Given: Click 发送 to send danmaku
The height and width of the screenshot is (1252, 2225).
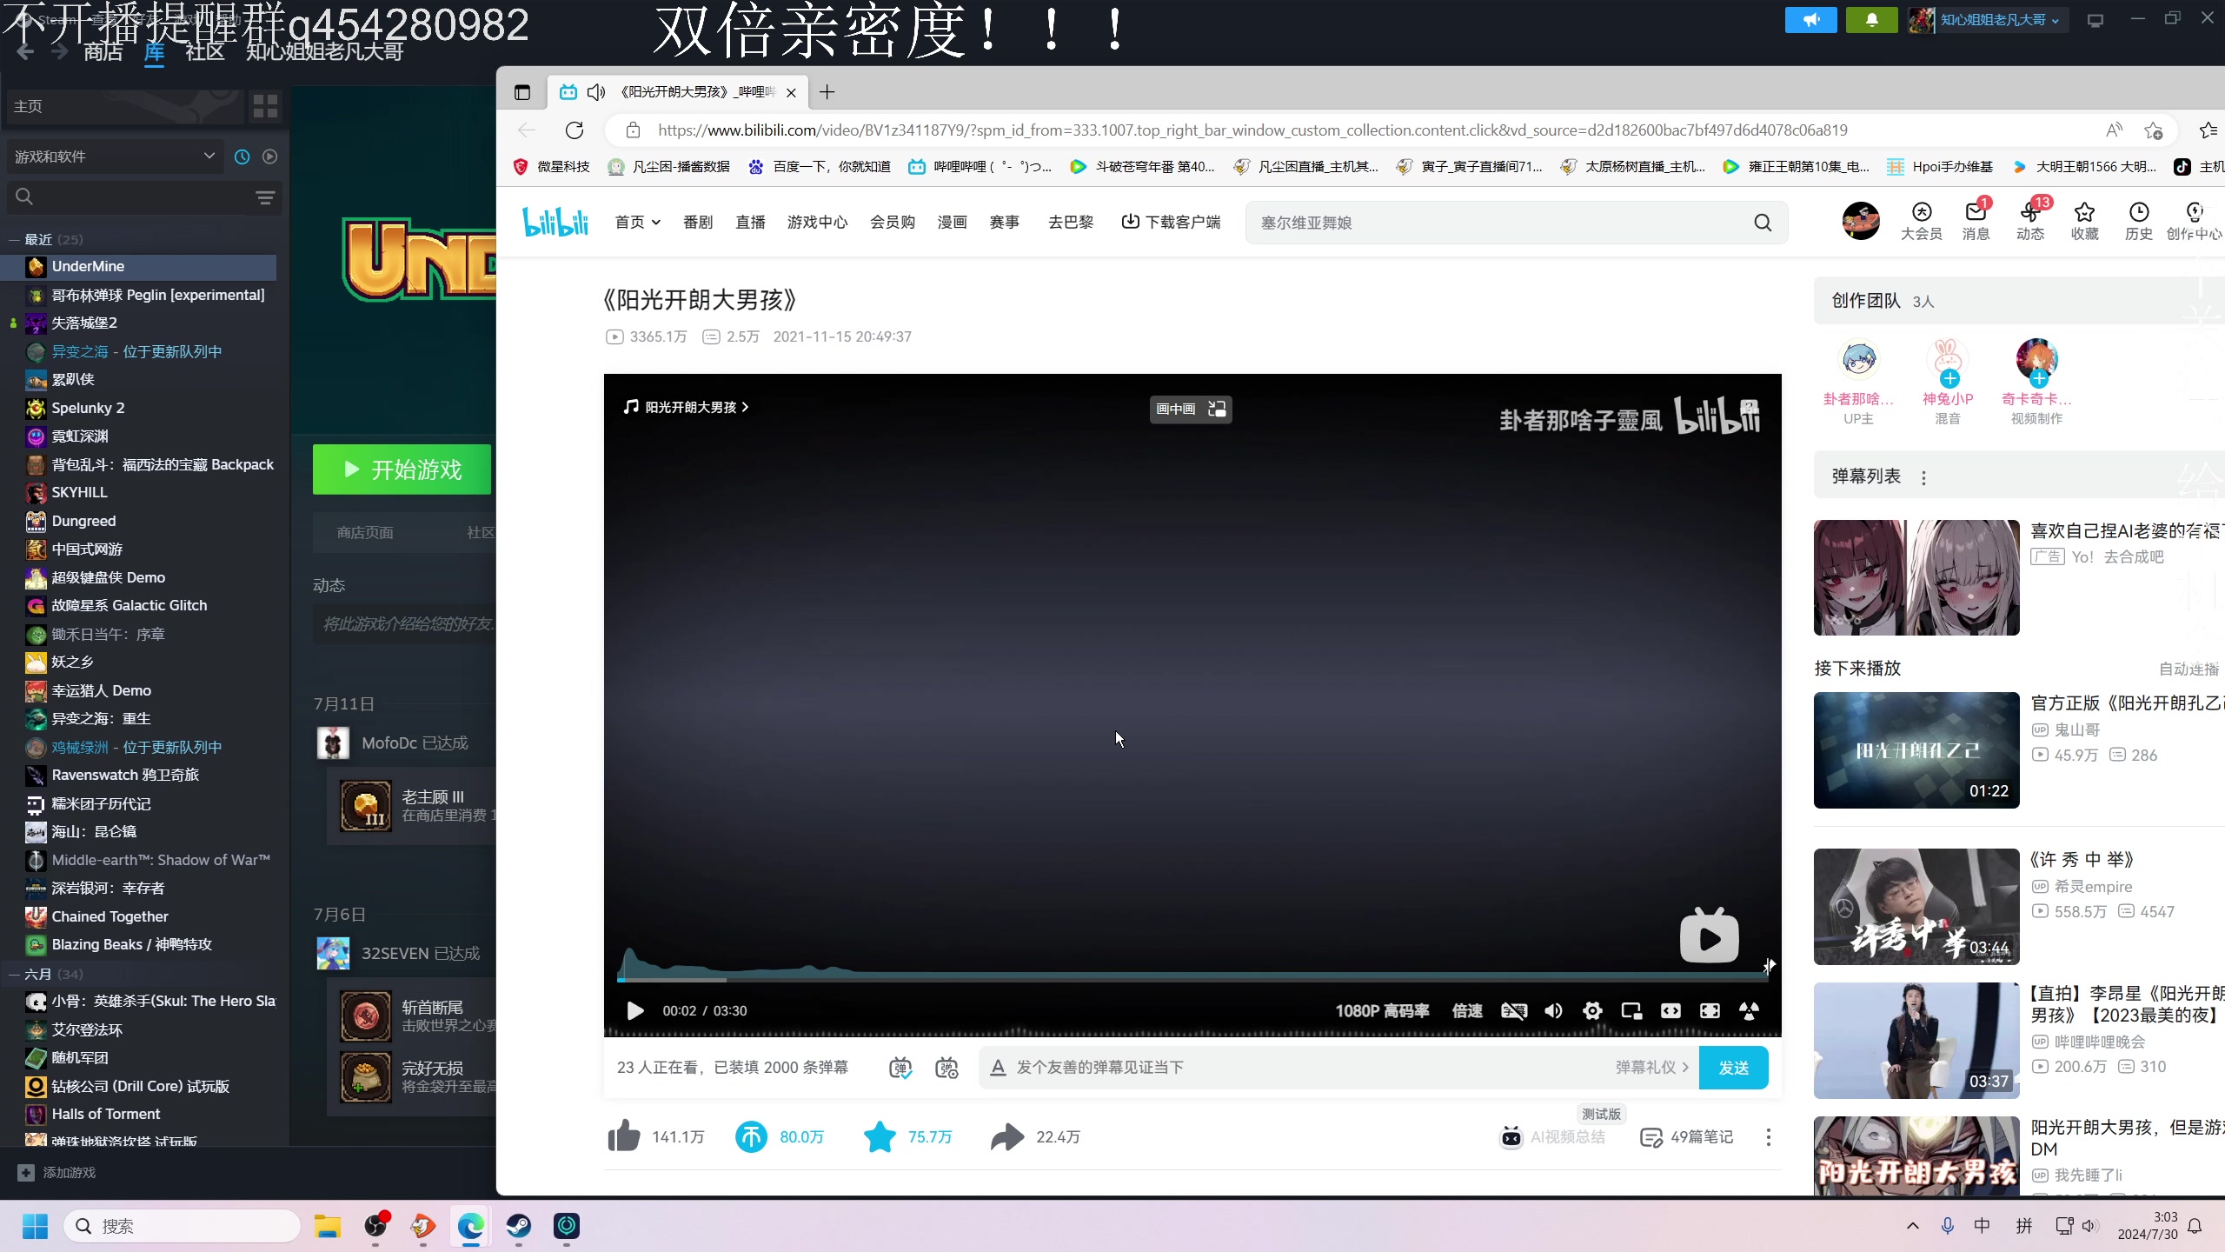Looking at the screenshot, I should (x=1733, y=1067).
